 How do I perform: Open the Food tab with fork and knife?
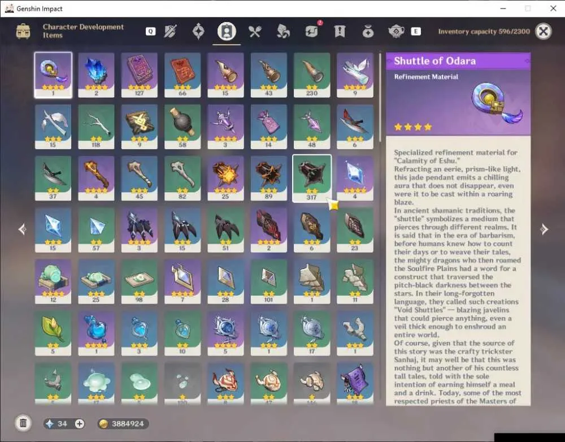255,32
